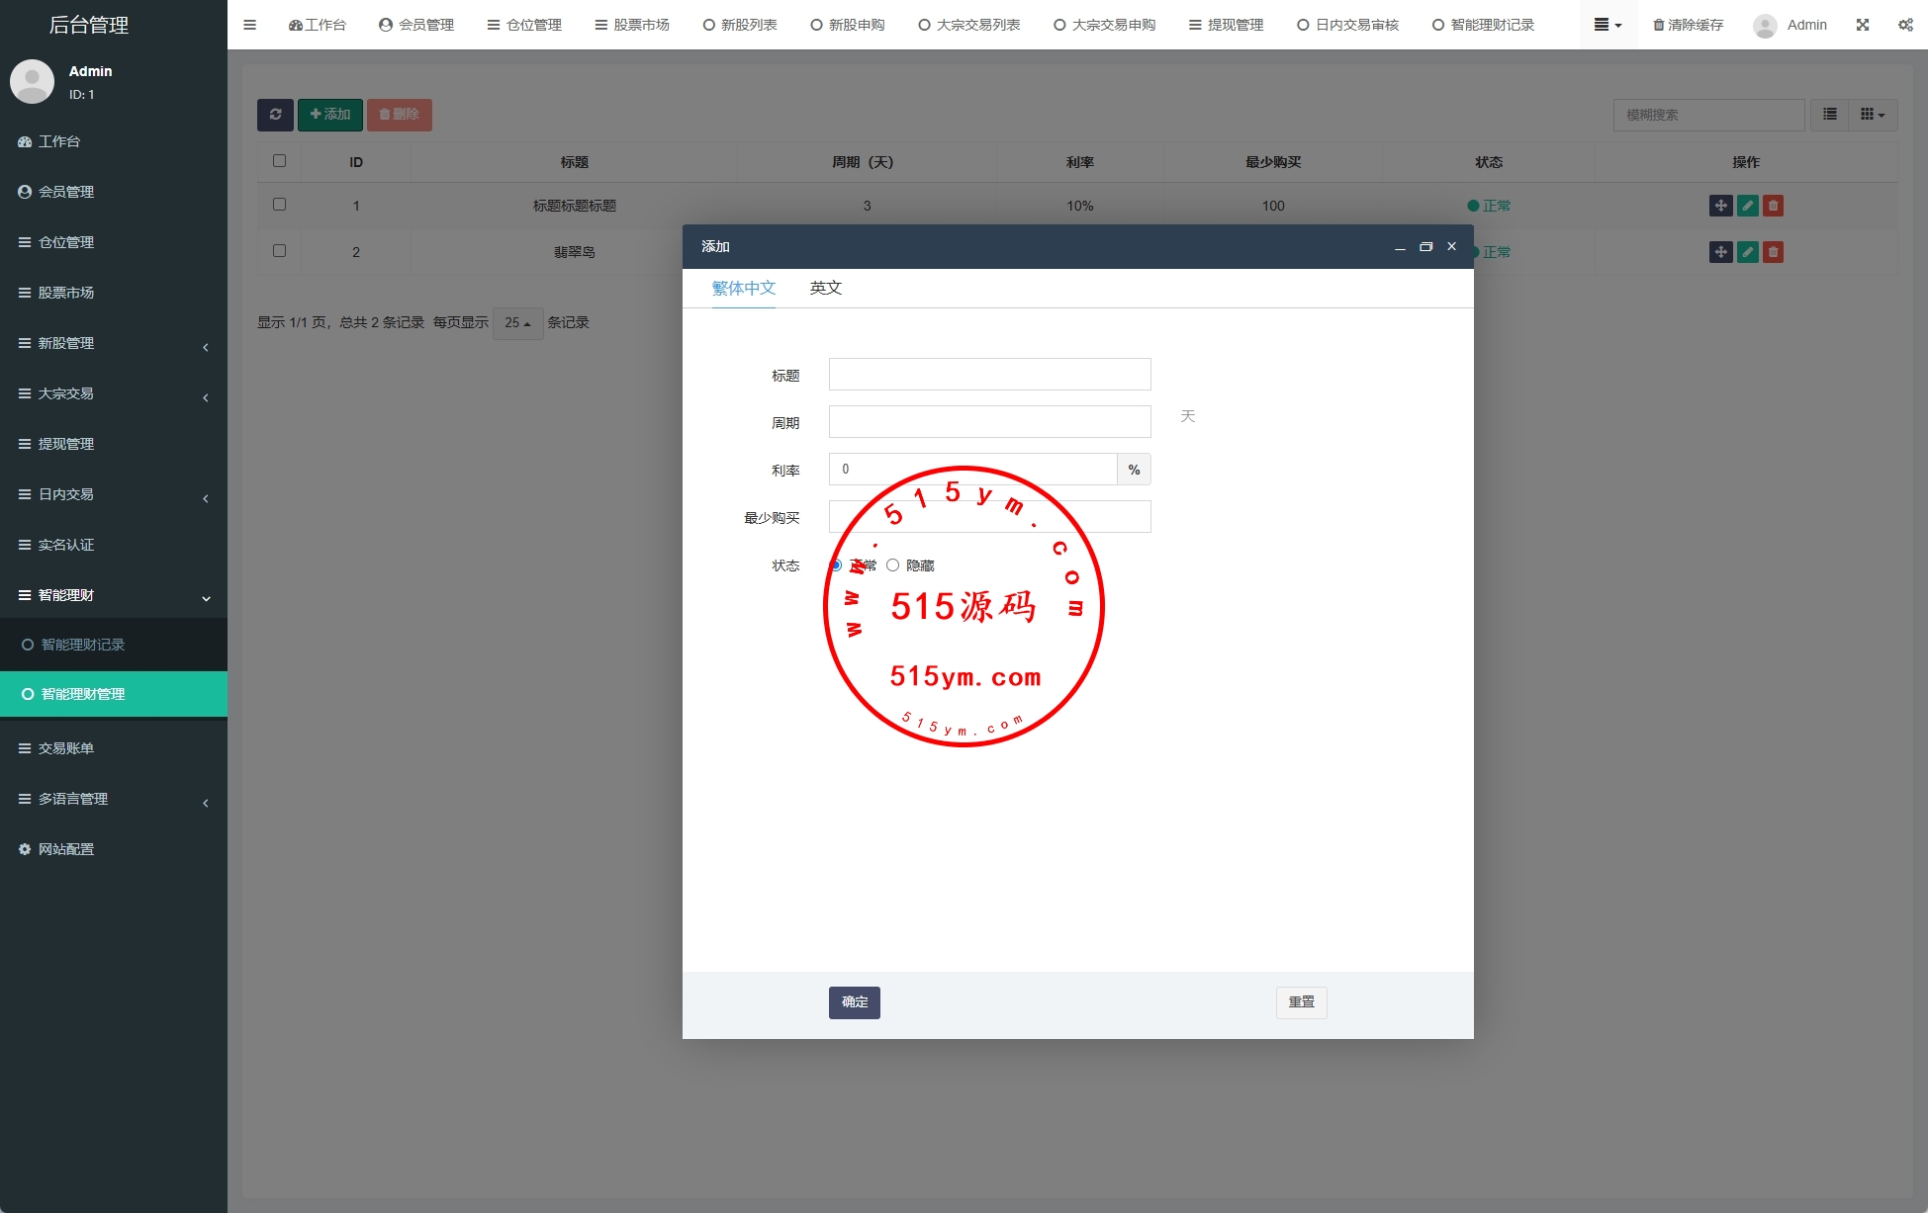Click the red trash icon for row 1
This screenshot has width=1928, height=1213.
coord(1773,206)
